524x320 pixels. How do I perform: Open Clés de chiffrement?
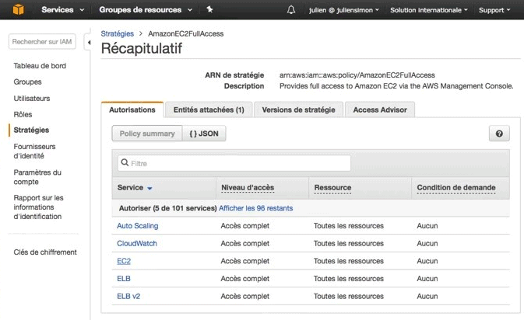[45, 252]
